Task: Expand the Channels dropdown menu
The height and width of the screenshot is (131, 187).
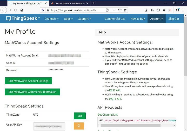Action: (51, 19)
